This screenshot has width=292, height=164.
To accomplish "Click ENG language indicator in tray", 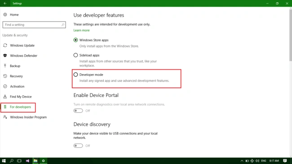I will click(264, 161).
